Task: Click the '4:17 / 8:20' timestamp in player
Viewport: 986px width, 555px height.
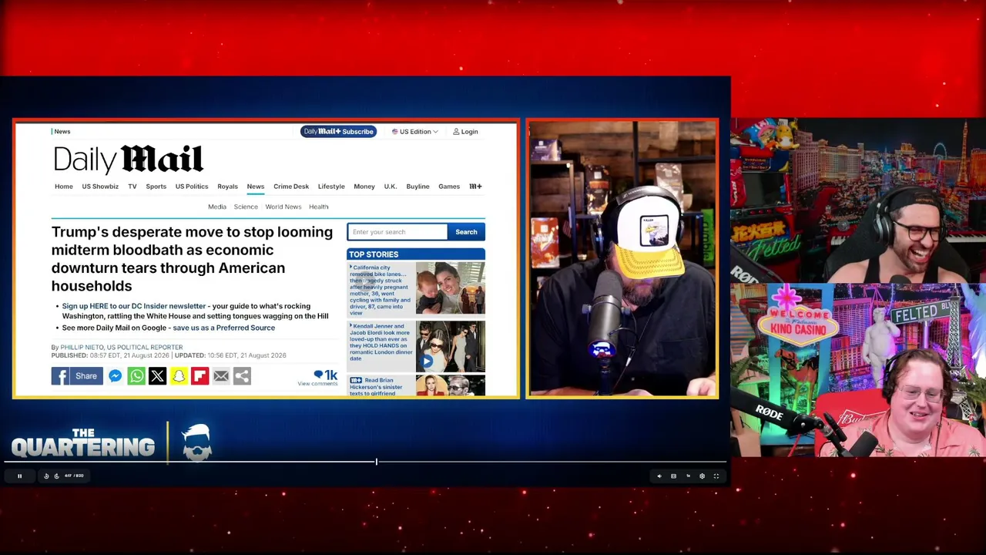Action: tap(74, 476)
